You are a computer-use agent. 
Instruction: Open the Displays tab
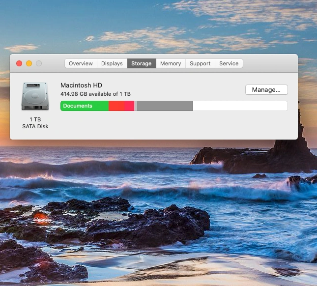[x=112, y=63]
